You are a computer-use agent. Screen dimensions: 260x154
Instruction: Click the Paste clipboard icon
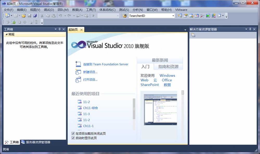pyautogui.click(x=53, y=16)
